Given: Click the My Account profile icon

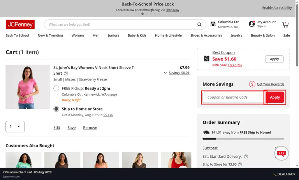Looking at the screenshot, I should [252, 24].
